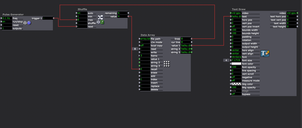The image size is (302, 128).
Task: Select the Data Array actor title
Action: click(x=147, y=35)
